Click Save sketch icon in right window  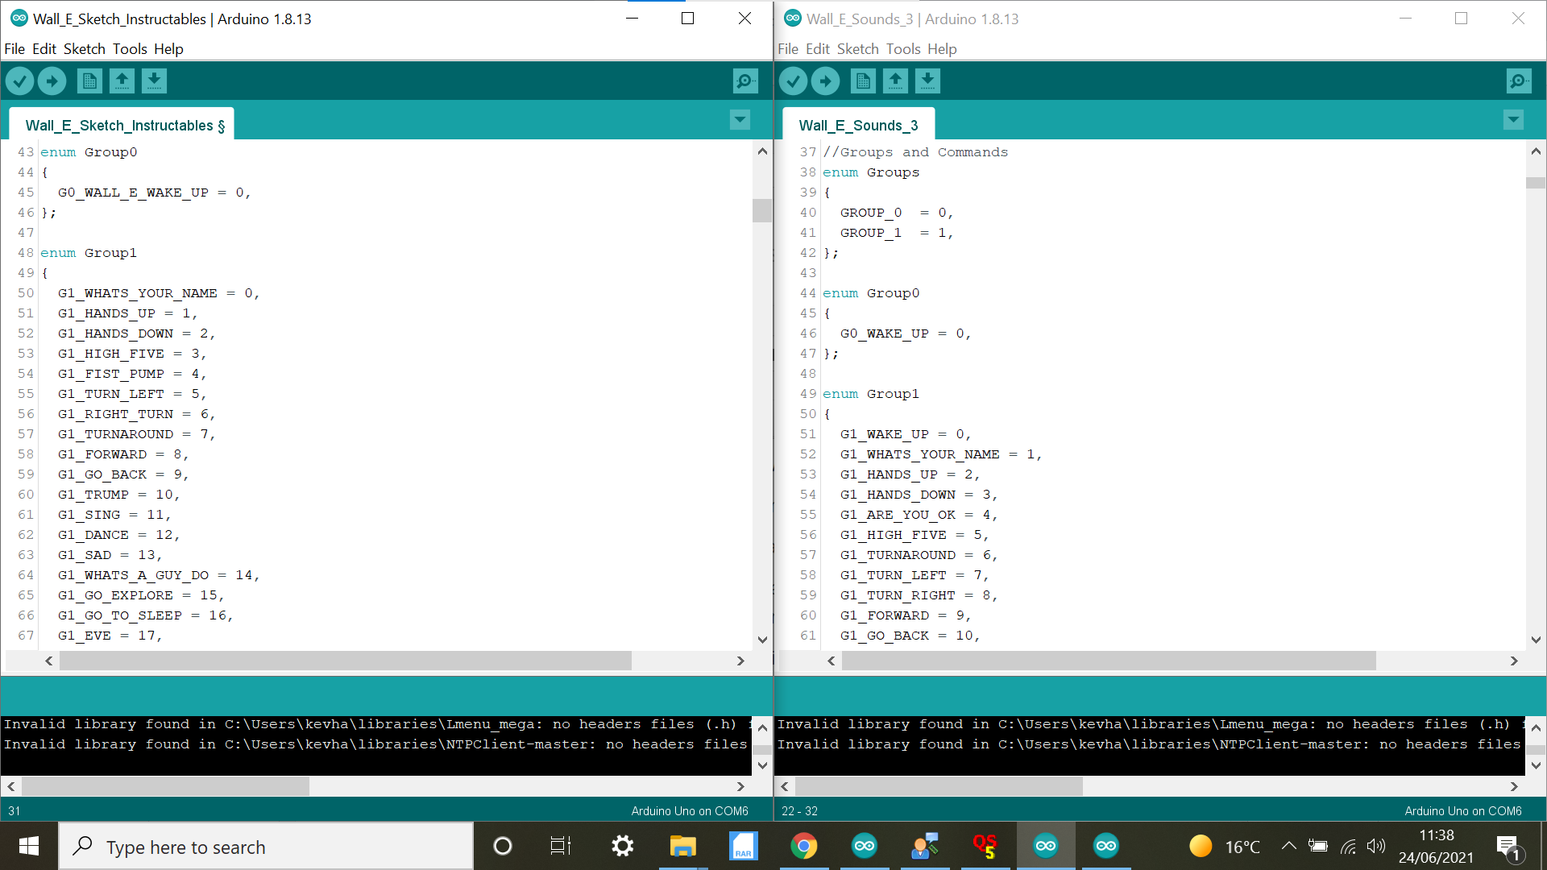tap(927, 81)
